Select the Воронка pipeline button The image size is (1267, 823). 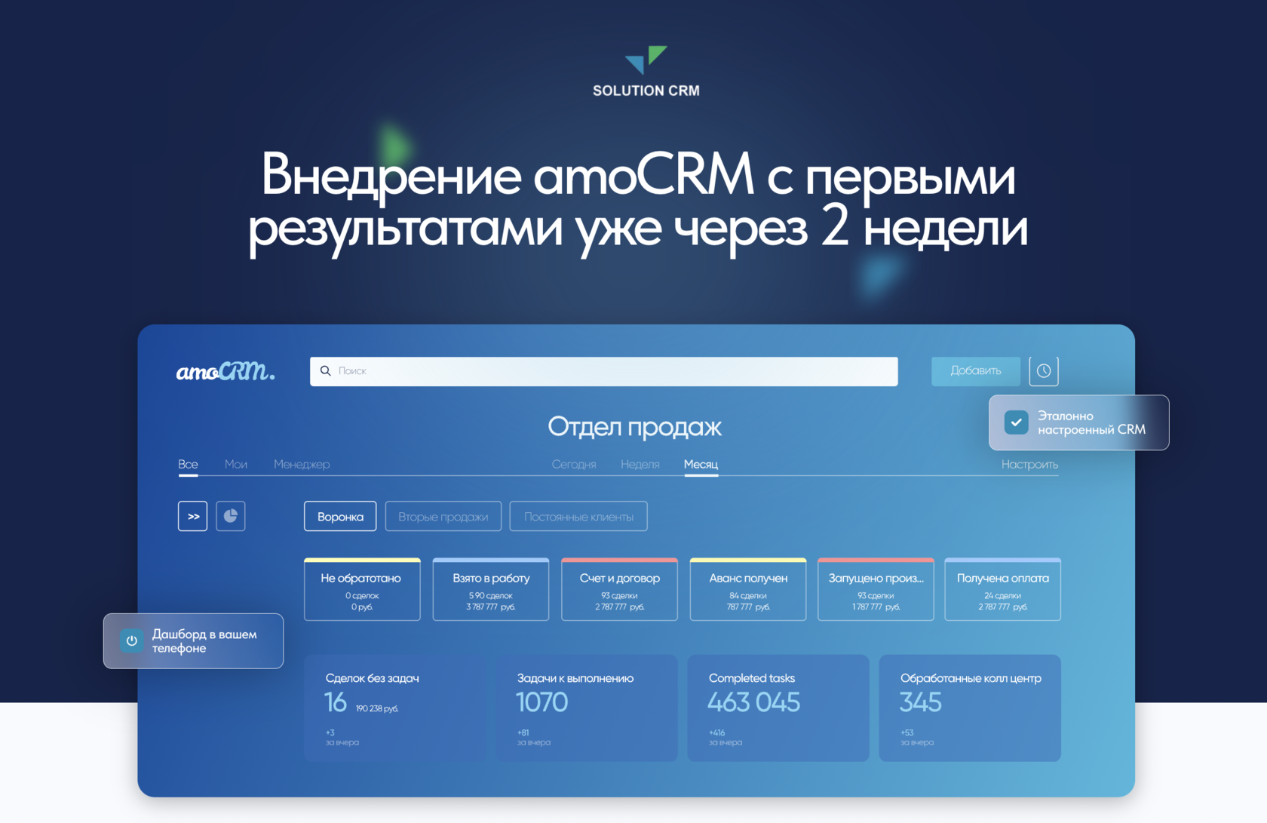340,517
